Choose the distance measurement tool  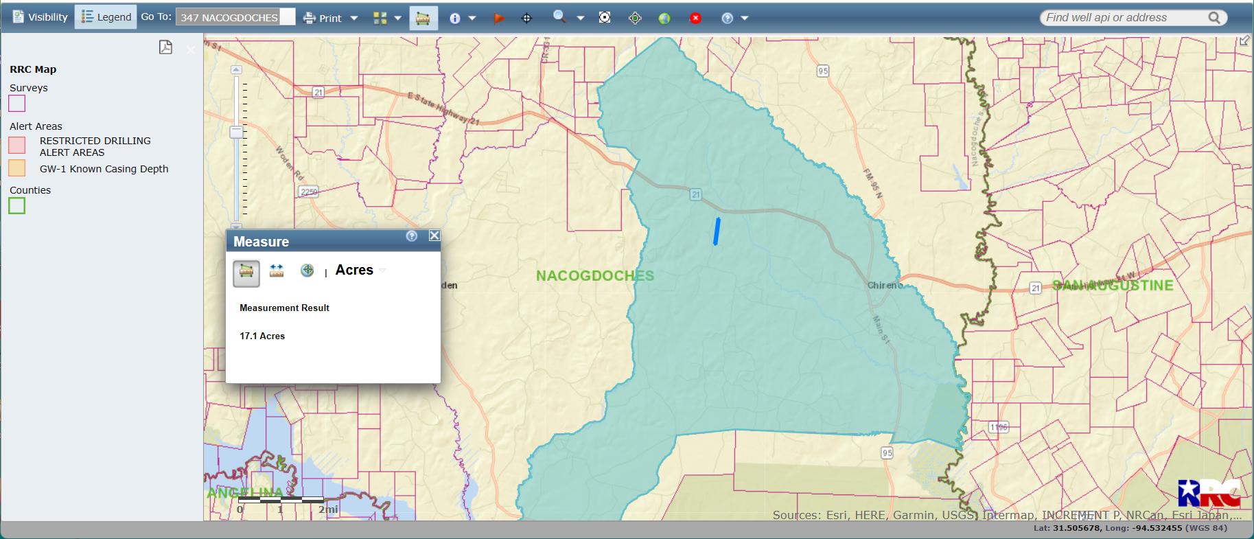pos(277,271)
